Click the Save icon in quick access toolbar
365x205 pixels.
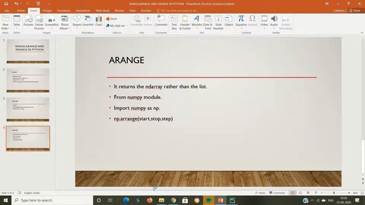[6, 4]
